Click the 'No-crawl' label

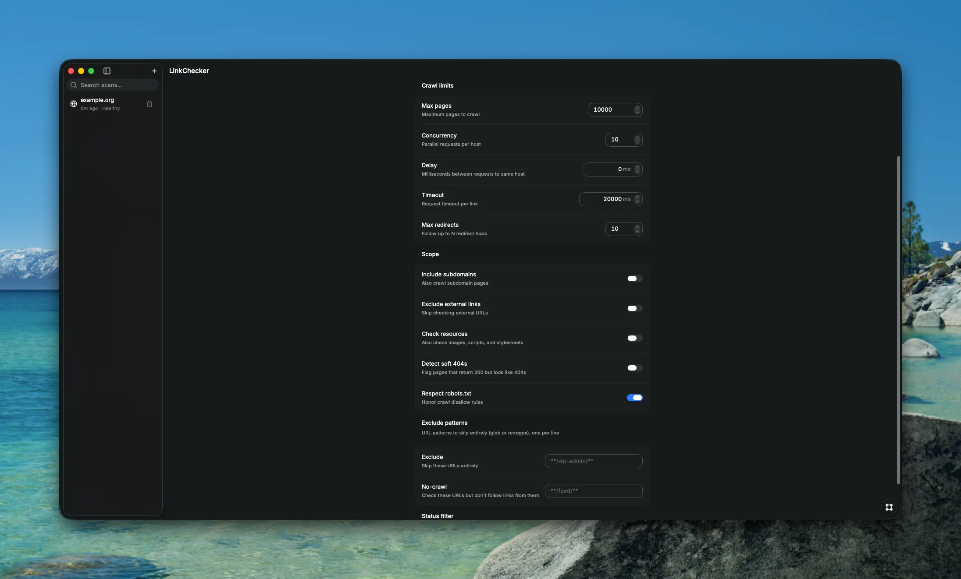[434, 487]
